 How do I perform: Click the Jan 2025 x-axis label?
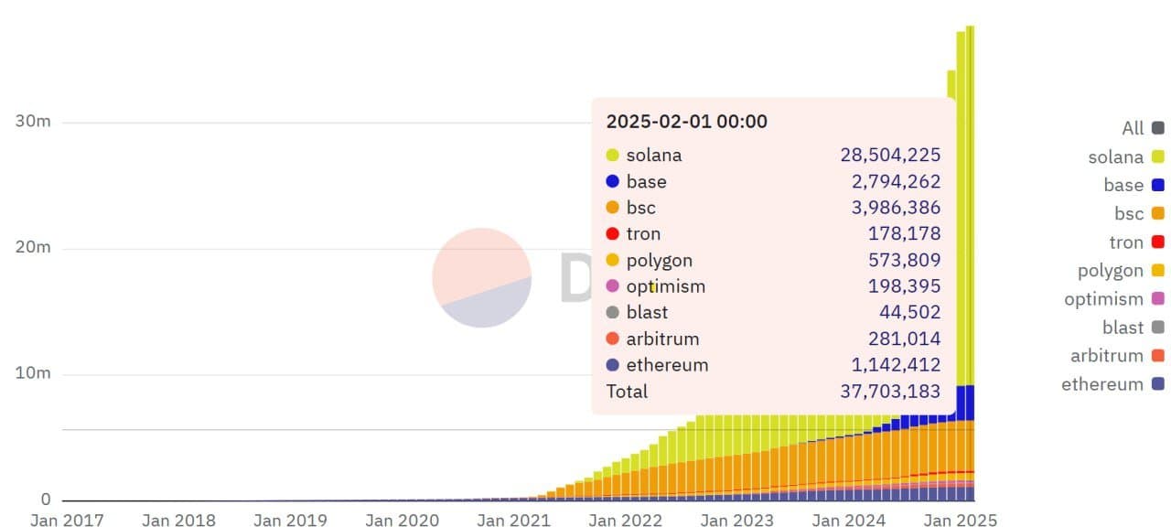[960, 520]
